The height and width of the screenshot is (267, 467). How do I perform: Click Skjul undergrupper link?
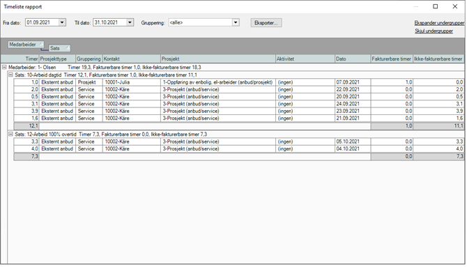point(434,31)
